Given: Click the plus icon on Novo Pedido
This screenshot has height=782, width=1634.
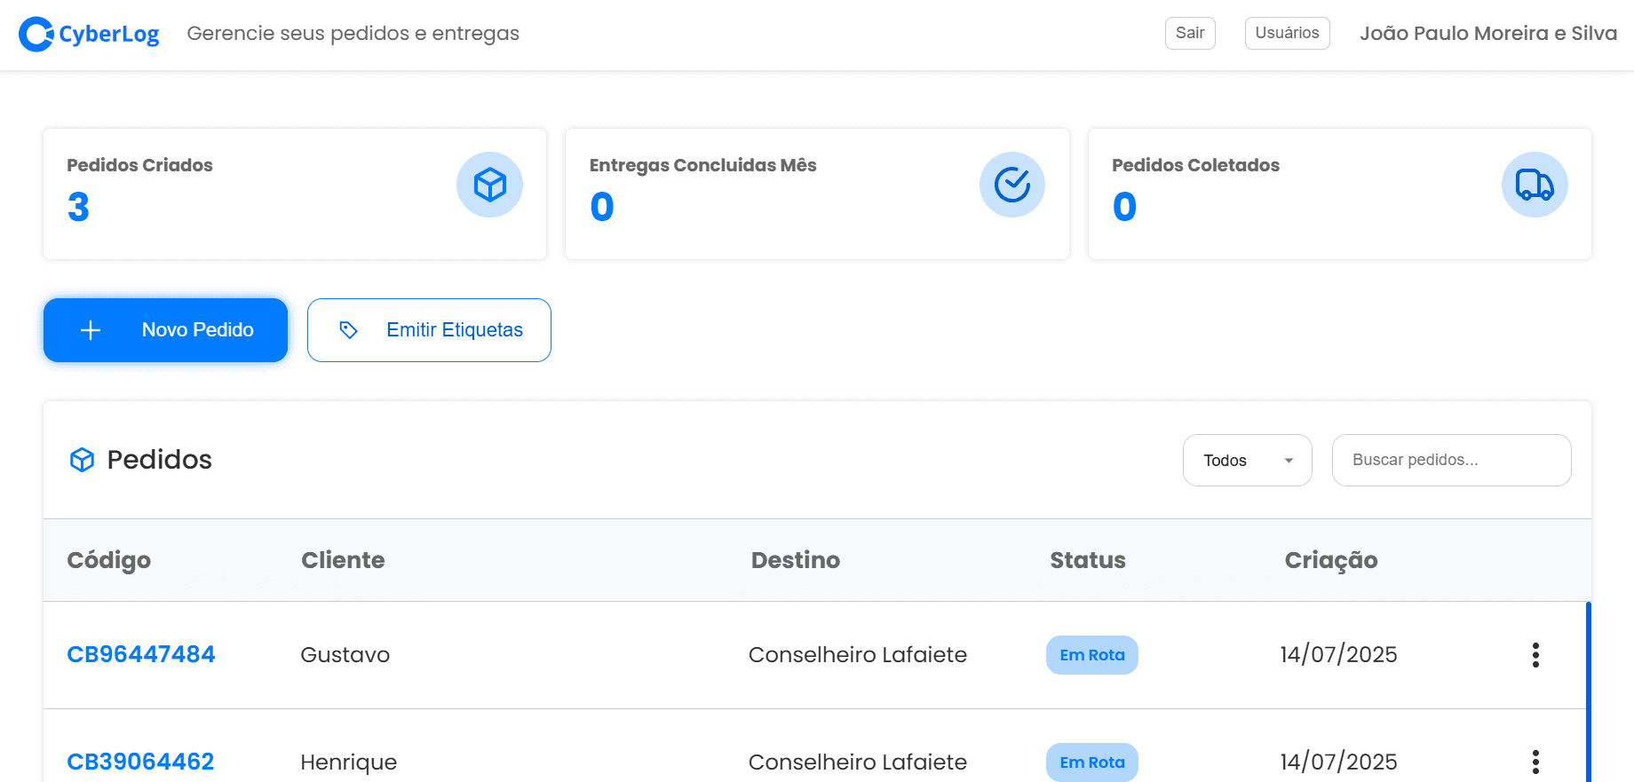Looking at the screenshot, I should pos(91,330).
